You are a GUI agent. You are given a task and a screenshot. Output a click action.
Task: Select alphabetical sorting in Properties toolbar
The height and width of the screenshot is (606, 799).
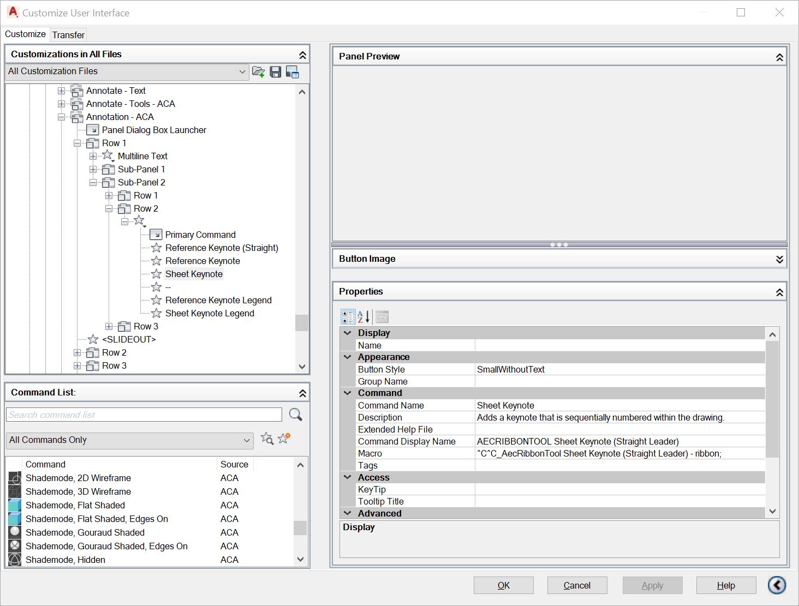[363, 316]
